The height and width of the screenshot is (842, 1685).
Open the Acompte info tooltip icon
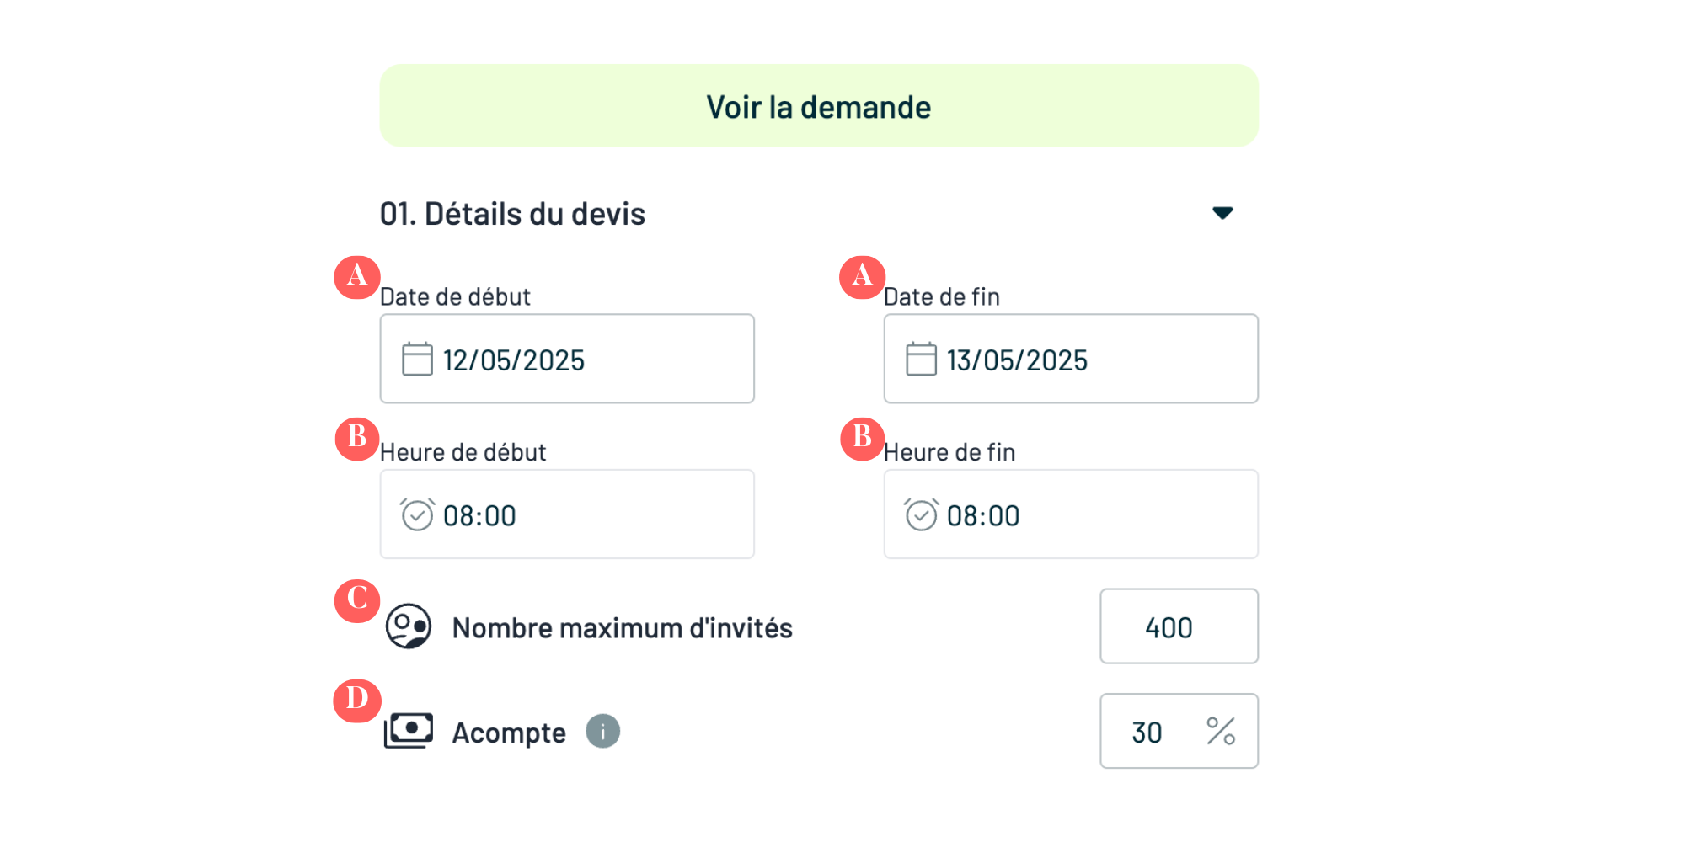coord(603,731)
